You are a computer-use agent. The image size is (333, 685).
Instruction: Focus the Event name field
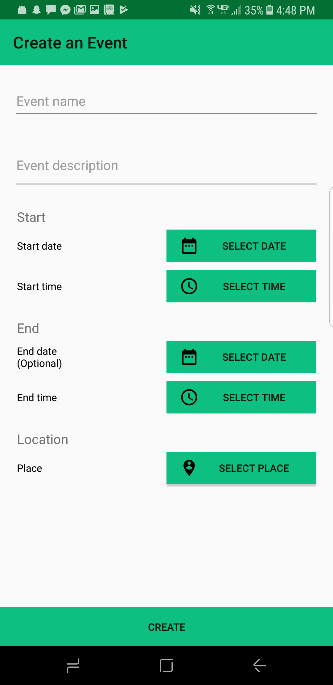(166, 102)
